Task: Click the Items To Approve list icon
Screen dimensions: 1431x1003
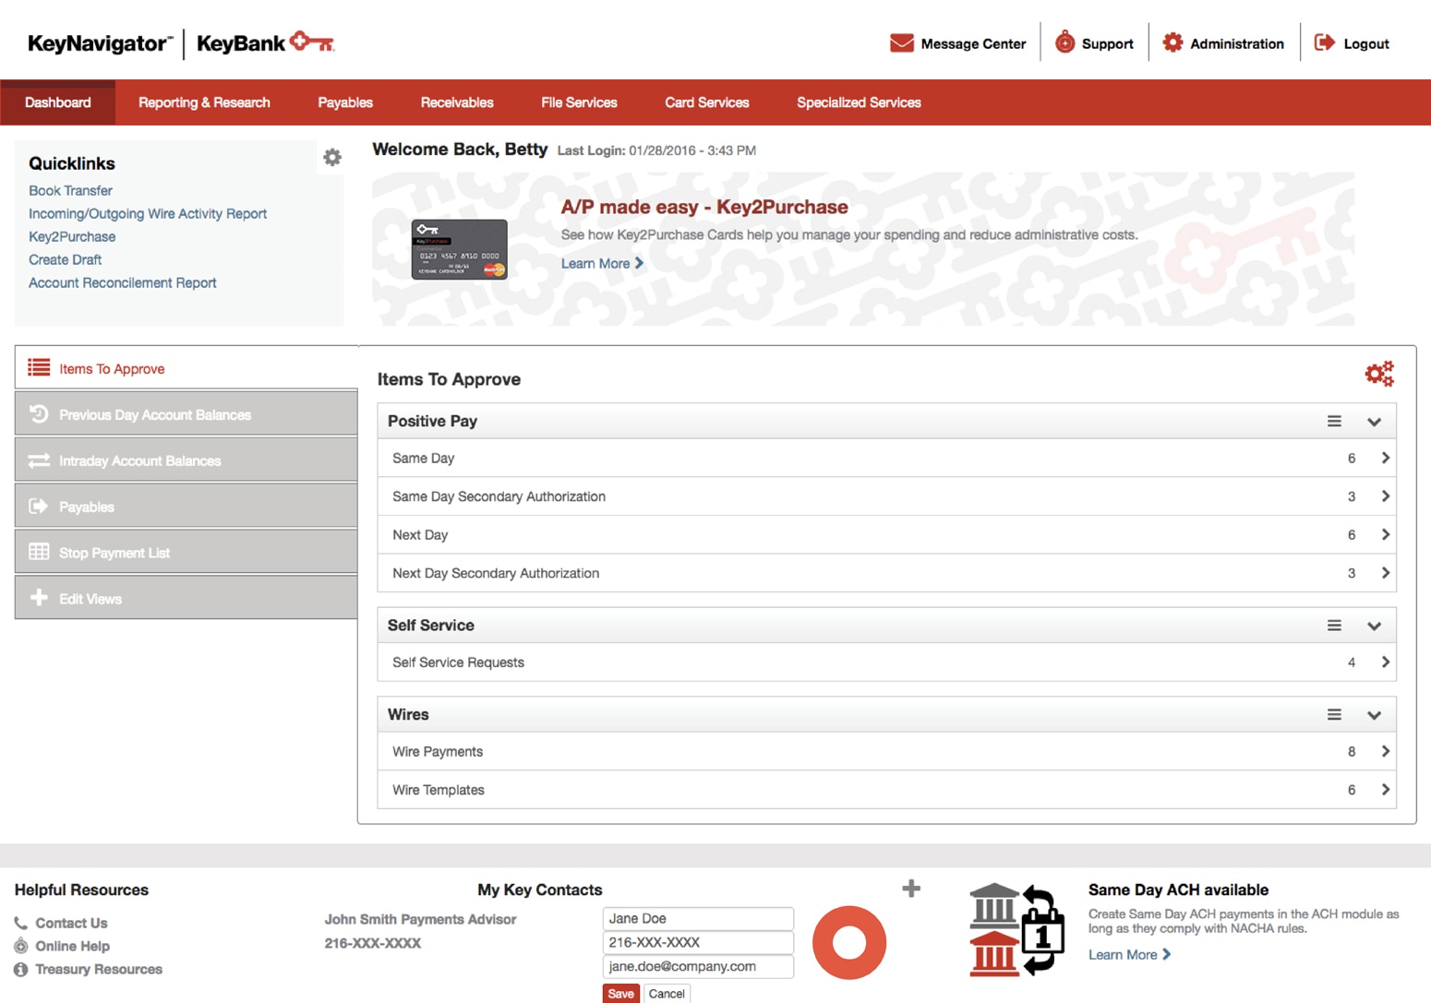Action: coord(39,368)
